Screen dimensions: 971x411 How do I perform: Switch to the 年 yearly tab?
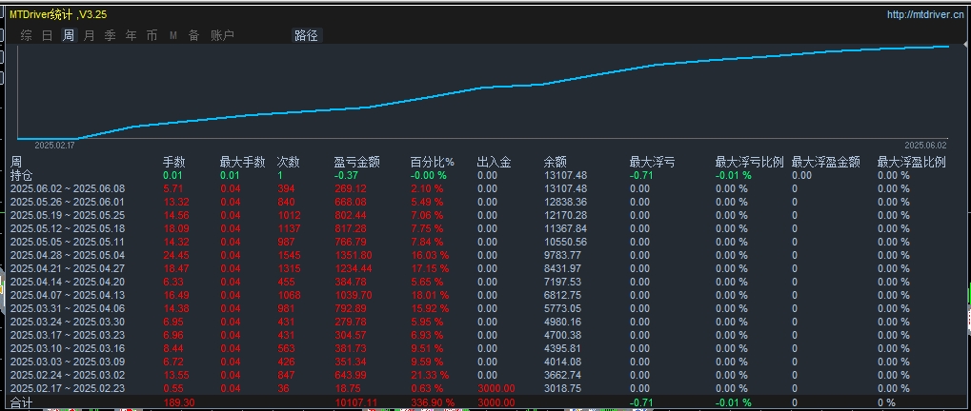(131, 35)
